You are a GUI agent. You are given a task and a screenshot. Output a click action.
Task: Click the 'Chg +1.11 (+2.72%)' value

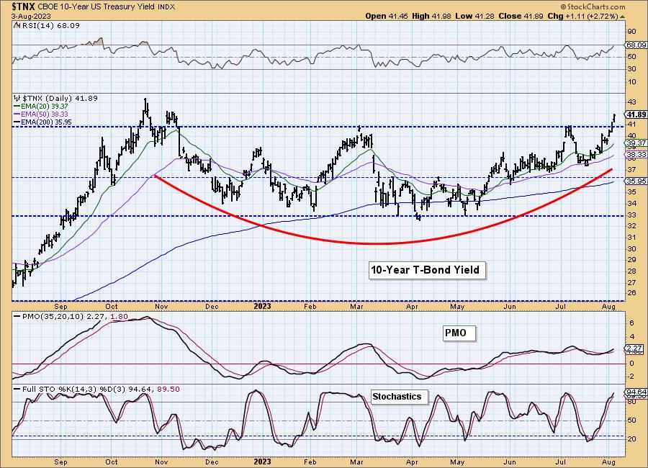coord(582,16)
